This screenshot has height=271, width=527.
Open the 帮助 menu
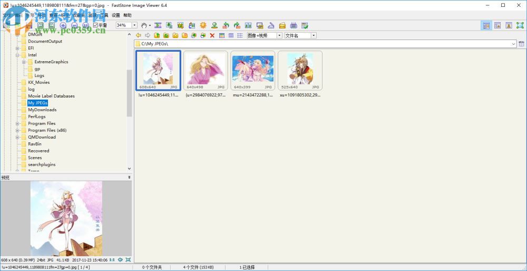127,15
